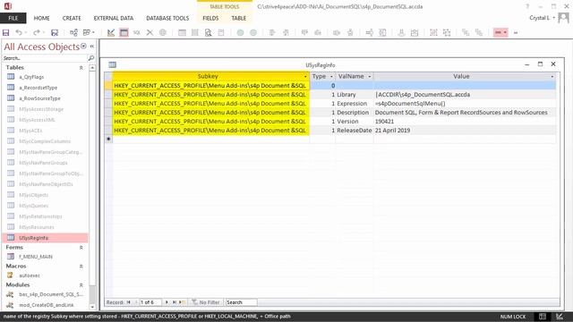573x322 pixels.
Task: Click the navigation pane search magnifier icon
Action: pos(91,57)
